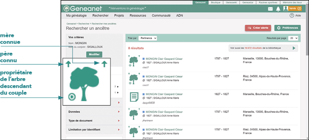Screen dimensions: 309x140
Task: Open the Trier par Pertinence dropdown
Action: pyautogui.click(x=148, y=38)
